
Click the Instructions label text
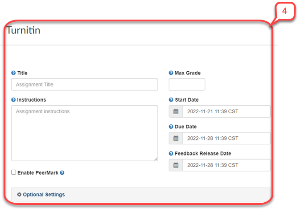click(32, 100)
